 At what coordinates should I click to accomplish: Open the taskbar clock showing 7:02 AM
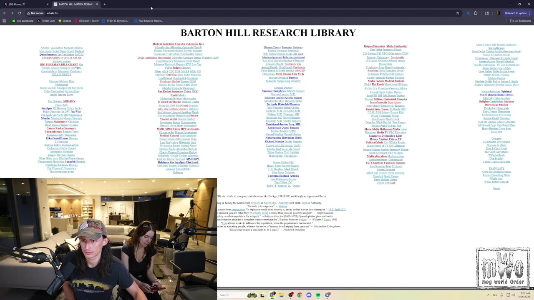(x=526, y=295)
